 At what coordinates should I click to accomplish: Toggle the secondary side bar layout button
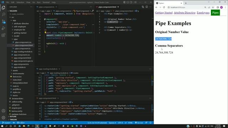131,2
